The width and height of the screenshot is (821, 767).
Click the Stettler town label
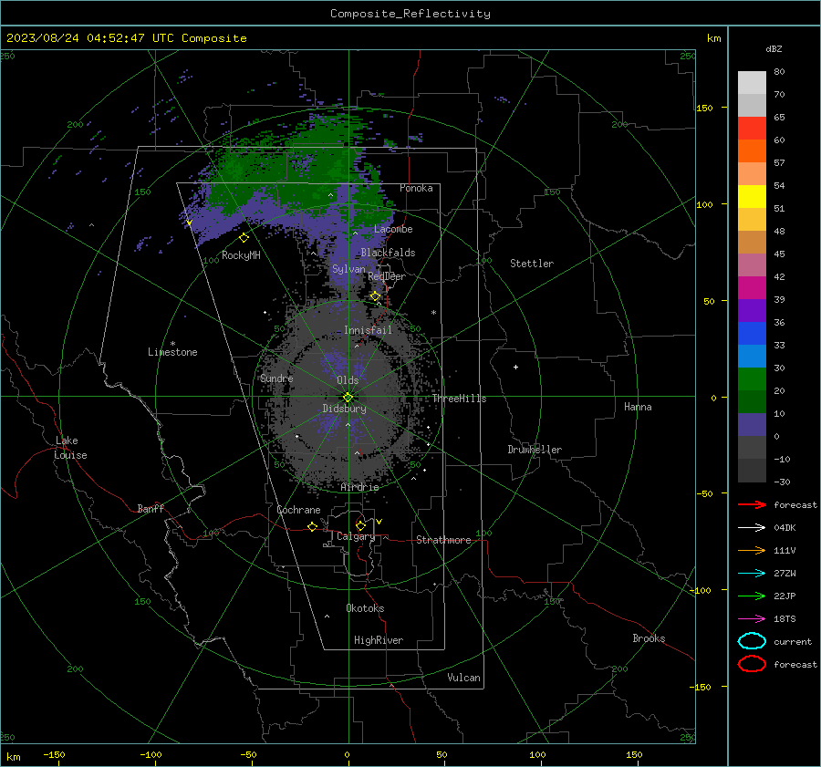point(532,264)
